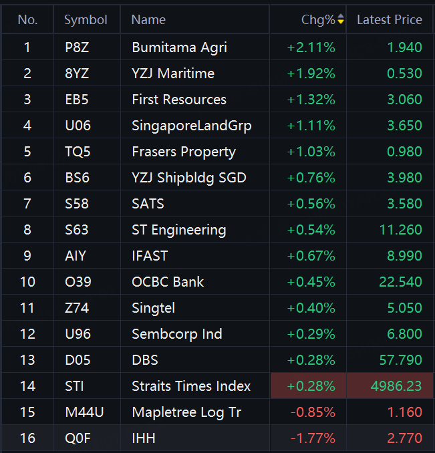Image resolution: width=435 pixels, height=453 pixels.
Task: Click the +1.92% change value
Action: click(x=311, y=73)
